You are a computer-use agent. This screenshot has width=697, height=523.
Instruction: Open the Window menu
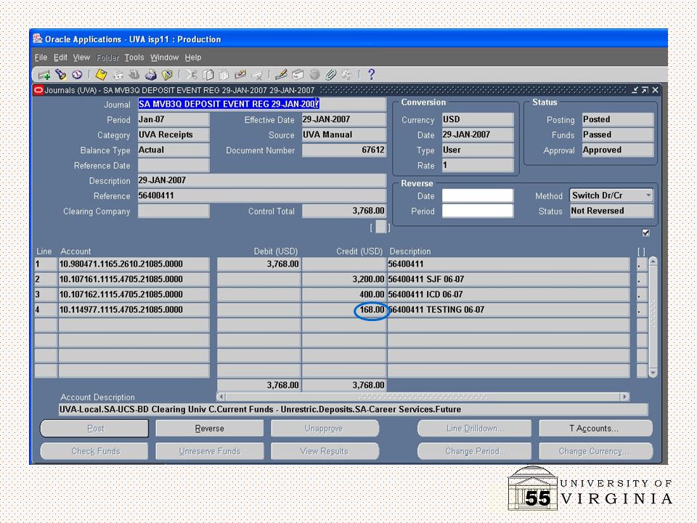click(x=164, y=57)
